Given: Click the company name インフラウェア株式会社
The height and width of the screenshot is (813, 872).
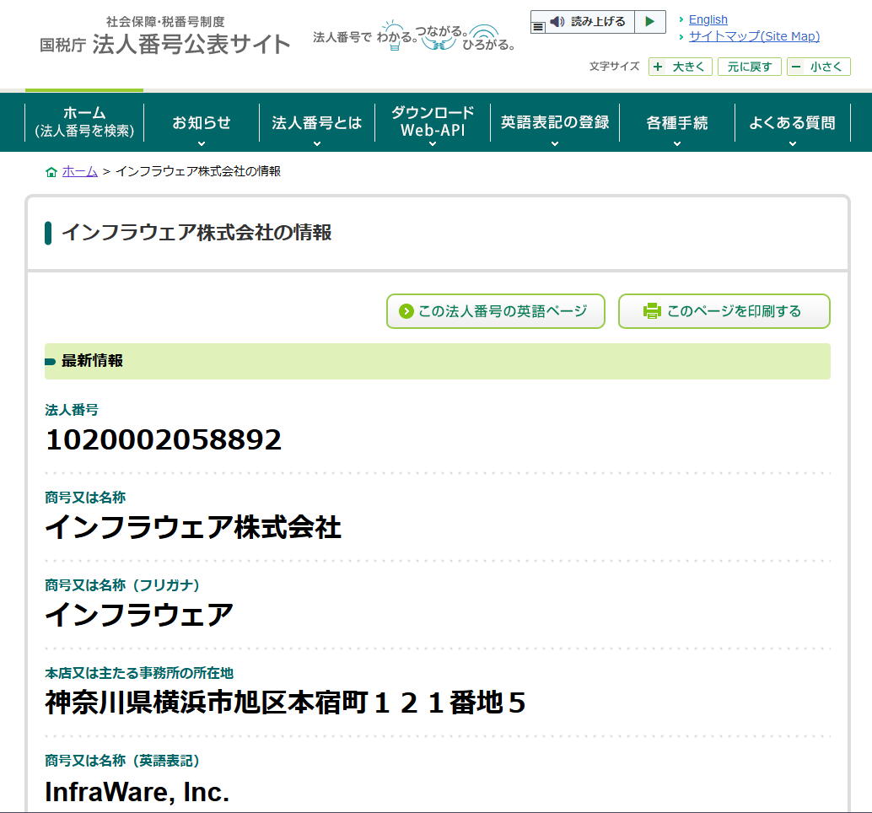Looking at the screenshot, I should click(x=193, y=527).
